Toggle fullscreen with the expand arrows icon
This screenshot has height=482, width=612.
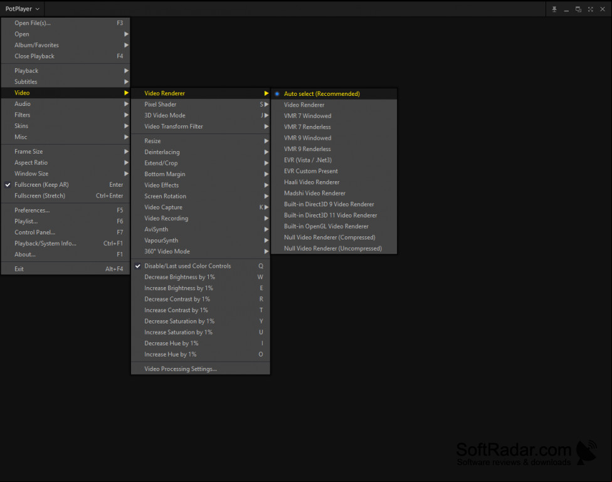tap(590, 9)
